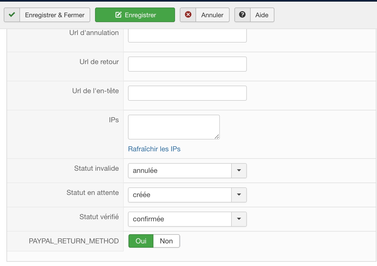Click the confirmée selected value box
377x266 pixels.
tap(180, 219)
